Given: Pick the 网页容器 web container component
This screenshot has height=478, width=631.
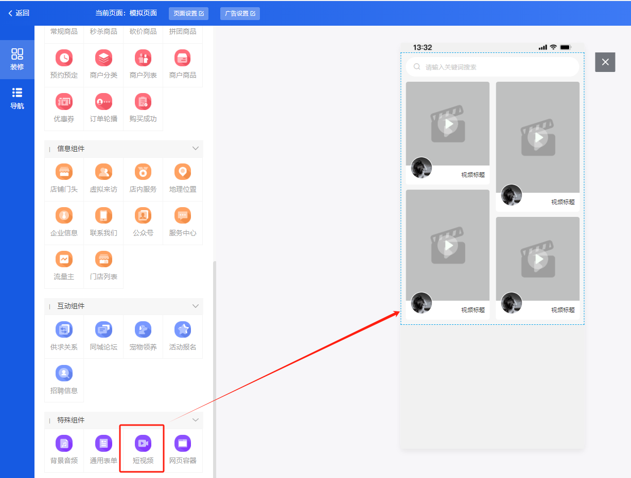Looking at the screenshot, I should (x=183, y=448).
